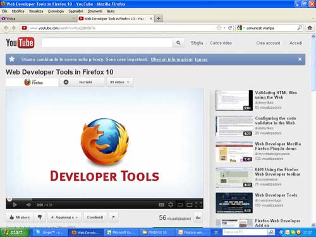The height and width of the screenshot is (237, 316).
Task: Toggle captions button in player
Action: coord(161,205)
